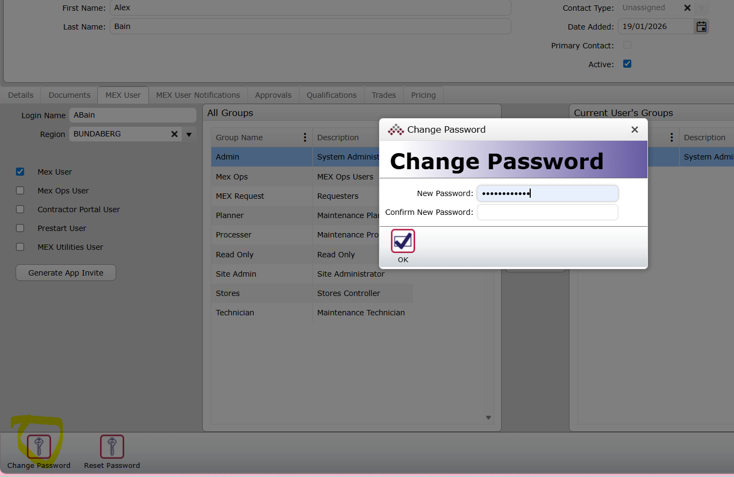This screenshot has height=477, width=734.
Task: Click the Reset Password key icon
Action: tap(112, 447)
